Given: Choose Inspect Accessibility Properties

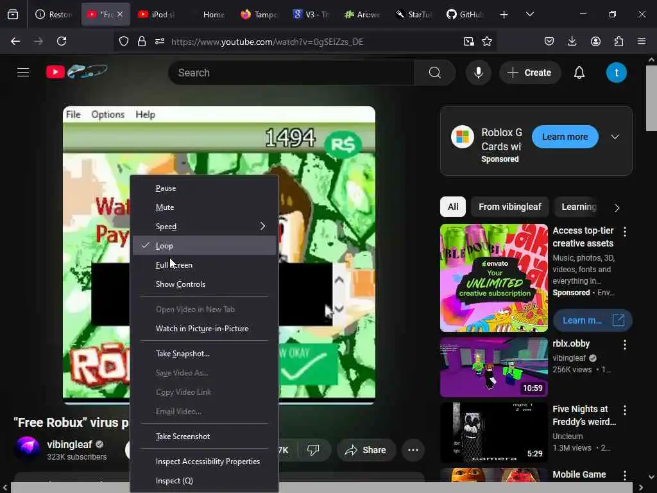Looking at the screenshot, I should coord(205,462).
